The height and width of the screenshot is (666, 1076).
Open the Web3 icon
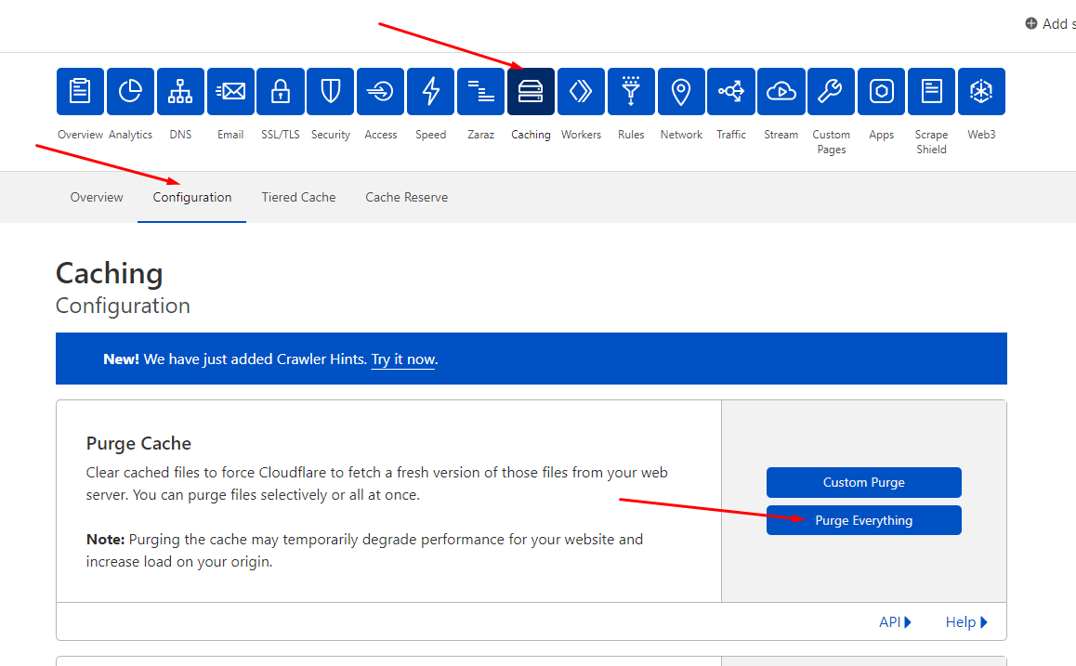pos(981,91)
